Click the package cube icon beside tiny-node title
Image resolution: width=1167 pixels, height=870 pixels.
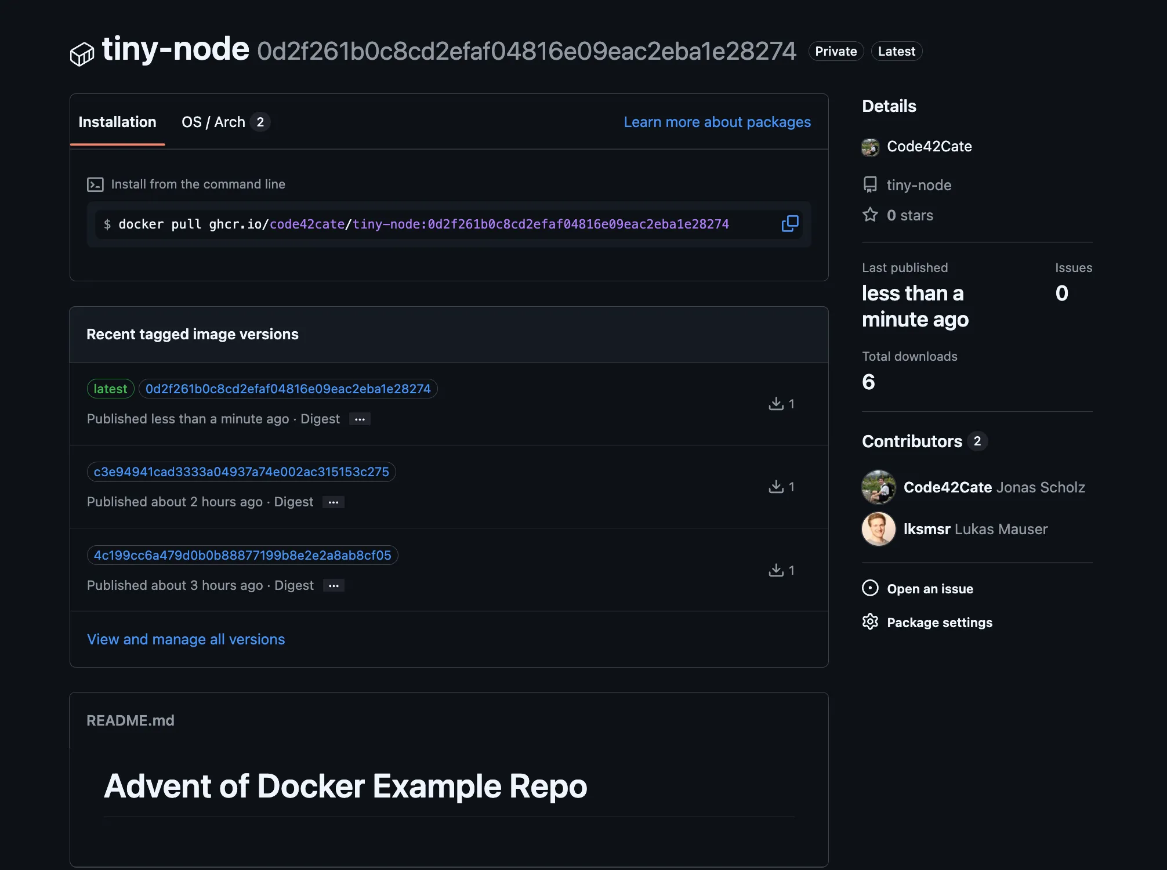point(82,54)
